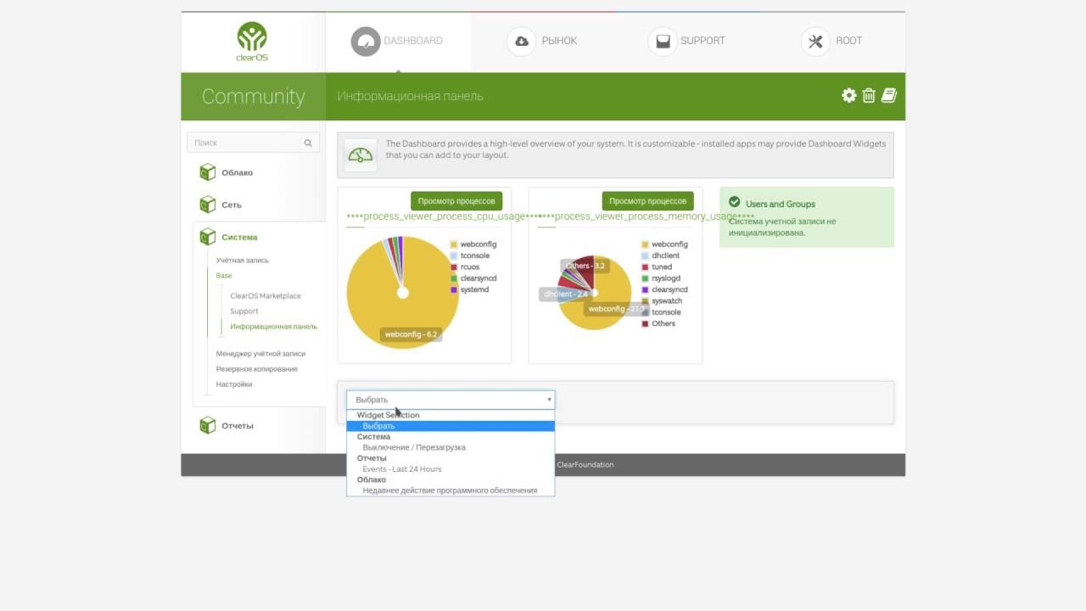This screenshot has height=611, width=1086.
Task: Open dashboard settings gear icon
Action: [x=848, y=96]
